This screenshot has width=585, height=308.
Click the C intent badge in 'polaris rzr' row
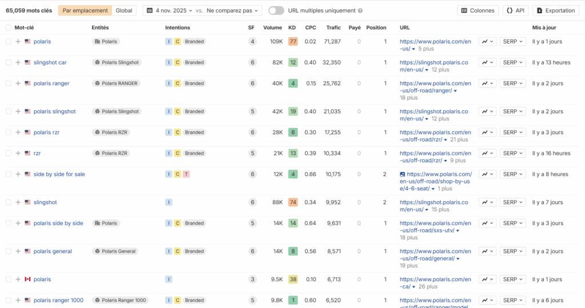(178, 133)
